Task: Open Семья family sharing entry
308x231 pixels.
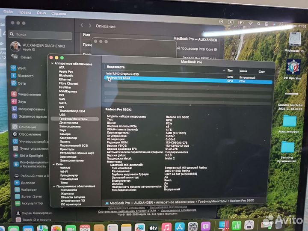Action: pos(22,57)
